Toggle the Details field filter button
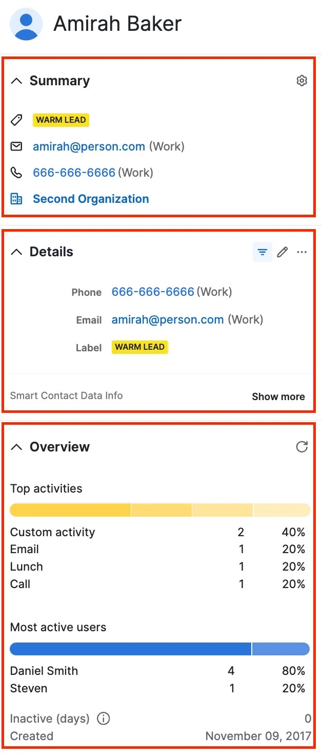This screenshot has height=755, width=322. coord(263,252)
